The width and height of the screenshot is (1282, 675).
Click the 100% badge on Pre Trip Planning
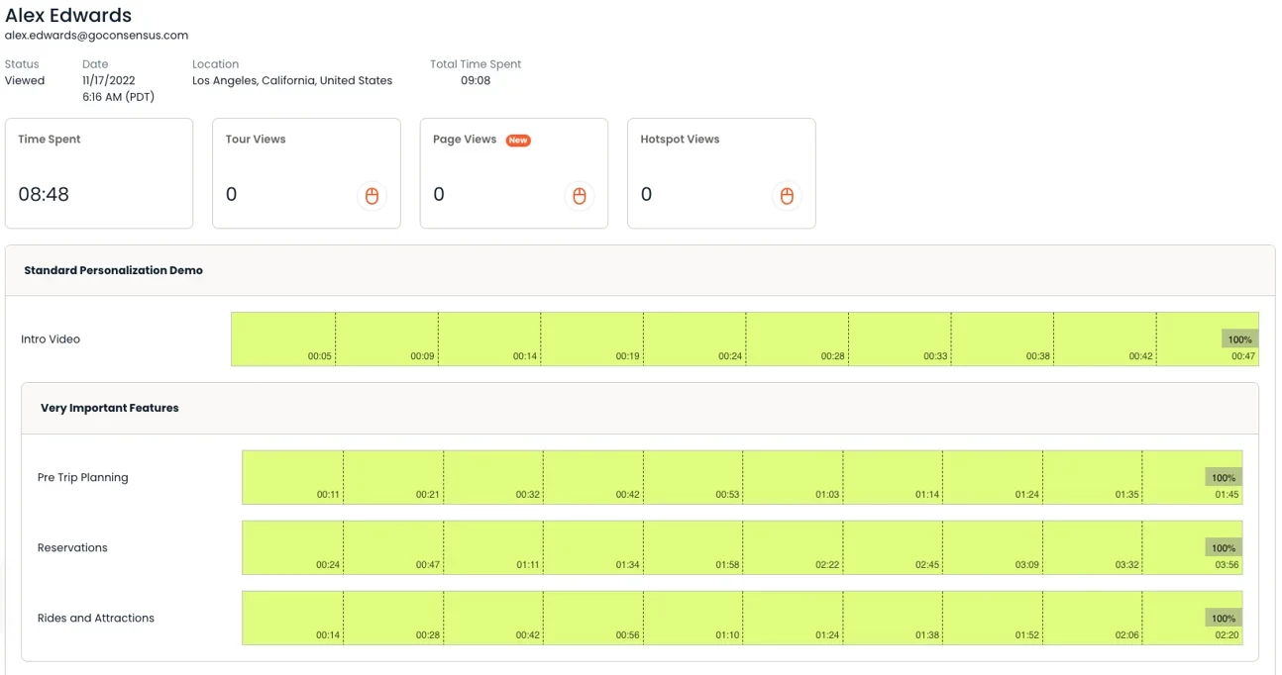(1224, 478)
